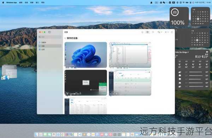This screenshot has width=212, height=138.
Task: Open the 窗口 menu in the menu bar
Action: tap(37, 2)
